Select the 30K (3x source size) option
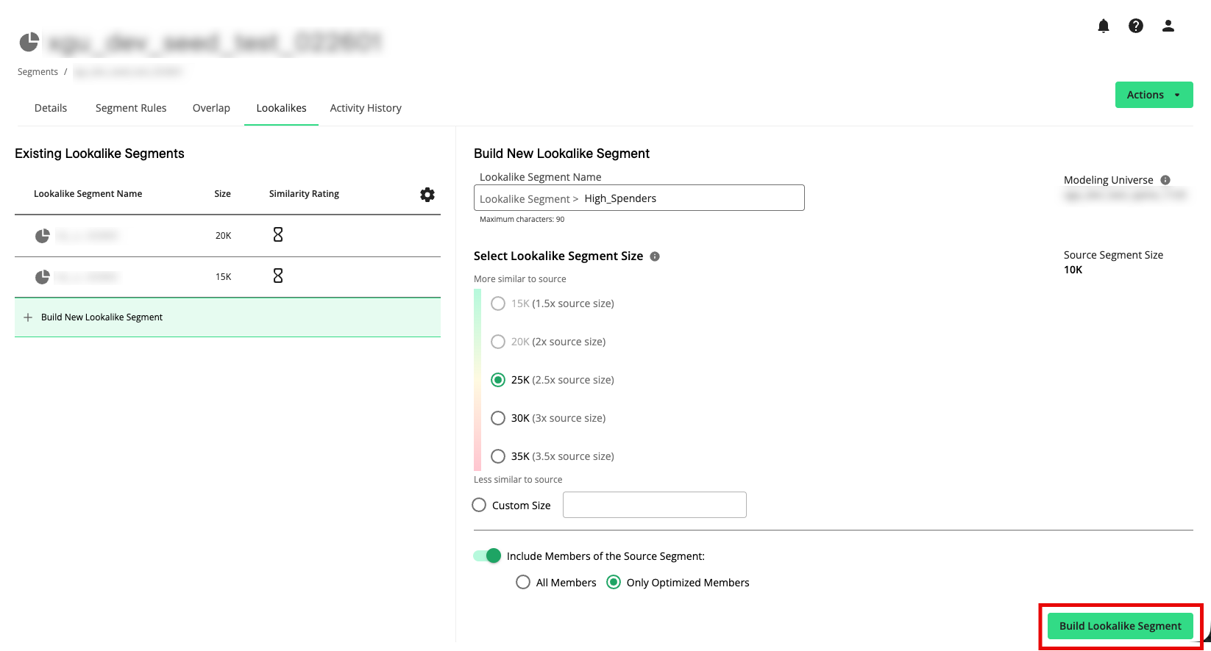 click(498, 418)
